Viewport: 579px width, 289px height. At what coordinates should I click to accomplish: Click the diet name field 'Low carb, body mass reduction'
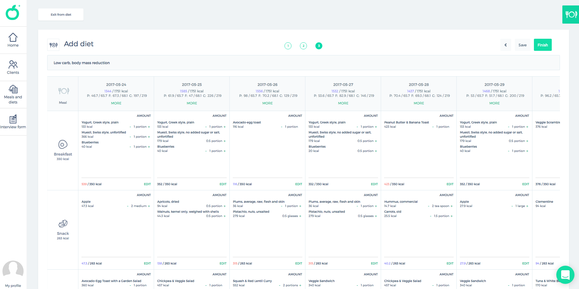tap(303, 63)
